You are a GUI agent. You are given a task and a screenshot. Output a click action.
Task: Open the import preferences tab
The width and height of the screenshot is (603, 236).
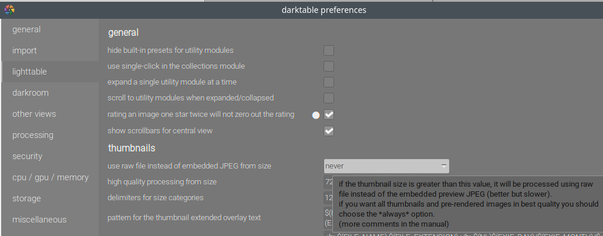coord(25,50)
